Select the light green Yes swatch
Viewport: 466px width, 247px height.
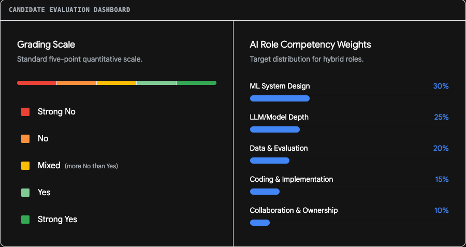(x=25, y=193)
